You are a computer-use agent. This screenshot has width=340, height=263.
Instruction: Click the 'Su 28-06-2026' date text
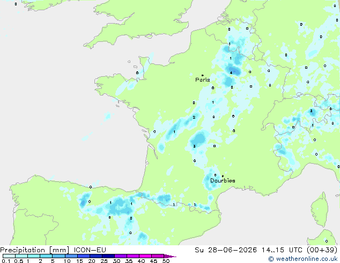click(226, 250)
